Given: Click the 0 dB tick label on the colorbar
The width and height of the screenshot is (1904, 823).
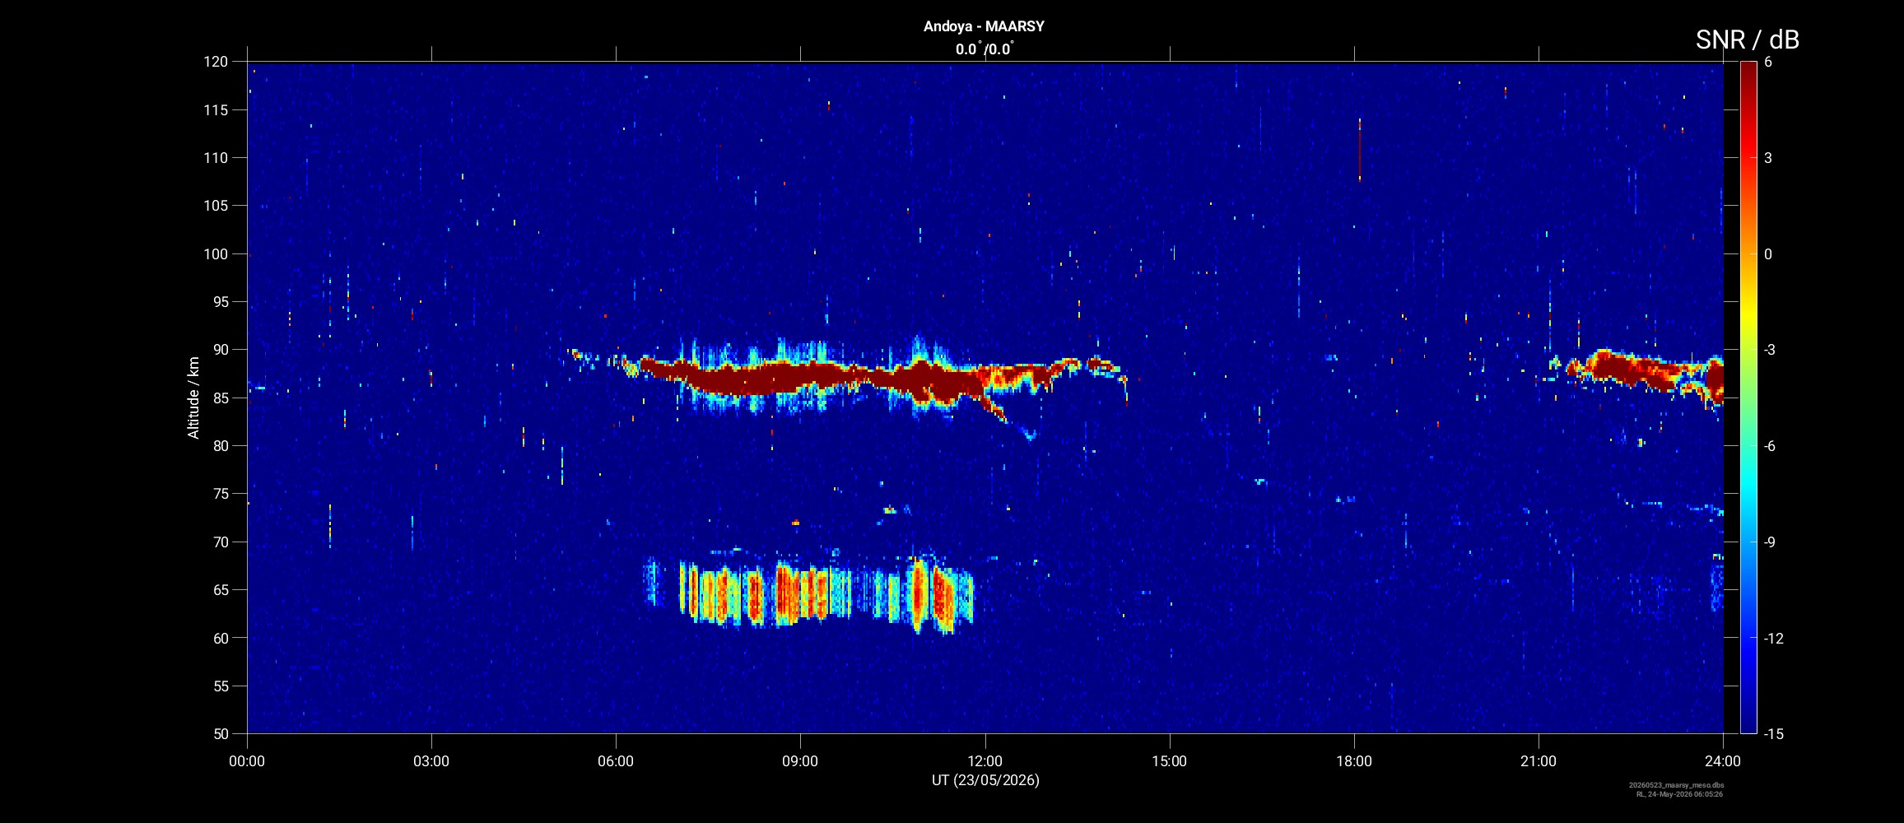Looking at the screenshot, I should click(x=1768, y=254).
